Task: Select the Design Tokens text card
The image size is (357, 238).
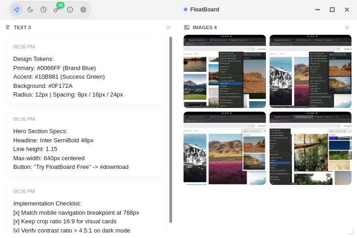Action: 86,70
